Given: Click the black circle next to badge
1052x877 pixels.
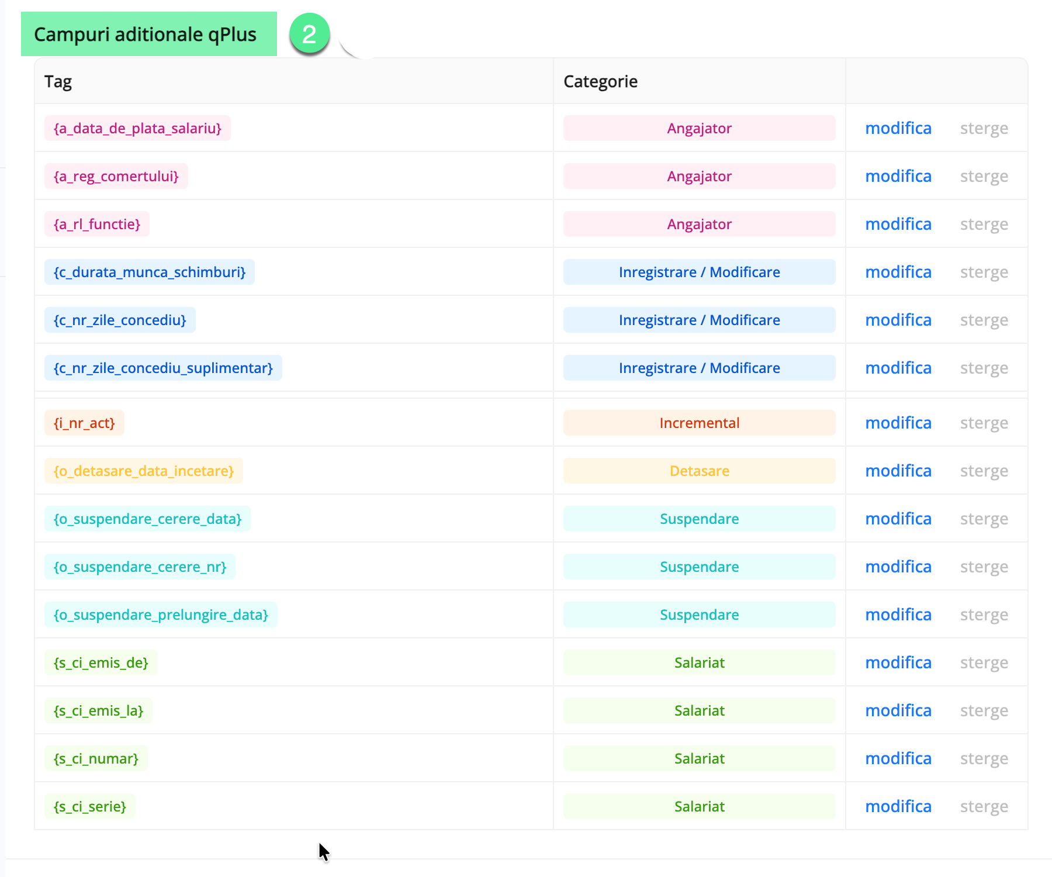Looking at the screenshot, I should (364, 32).
